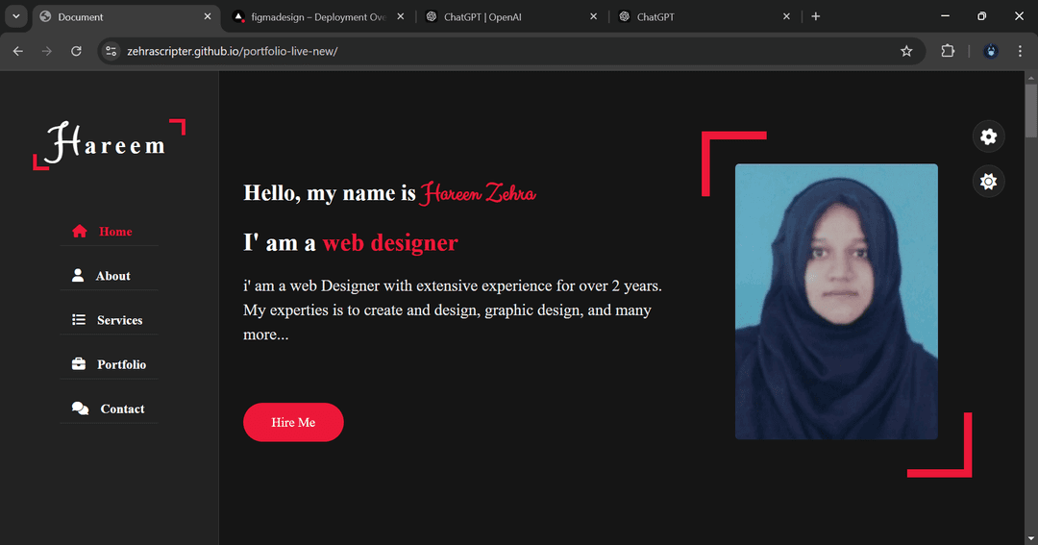Open the Extensions puzzle icon
This screenshot has width=1038, height=545.
(948, 51)
